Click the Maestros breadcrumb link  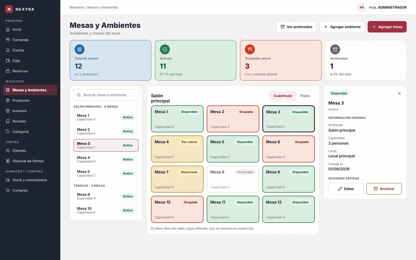[x=77, y=7]
